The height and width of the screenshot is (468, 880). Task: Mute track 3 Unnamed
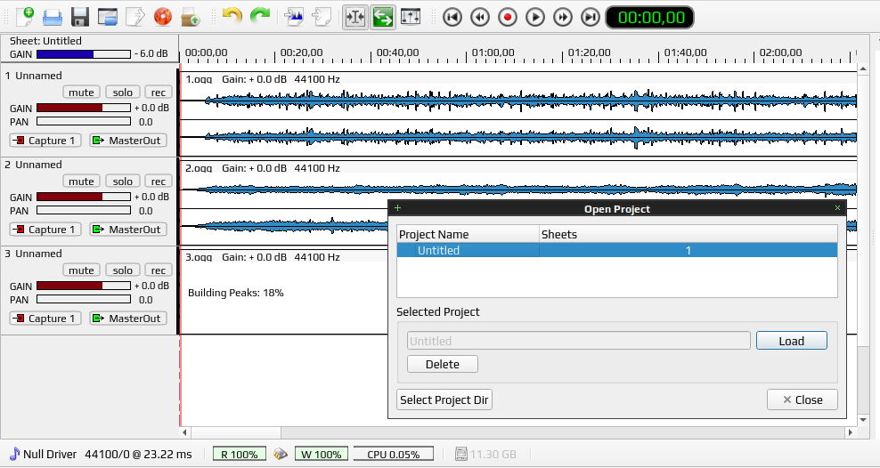coord(81,270)
